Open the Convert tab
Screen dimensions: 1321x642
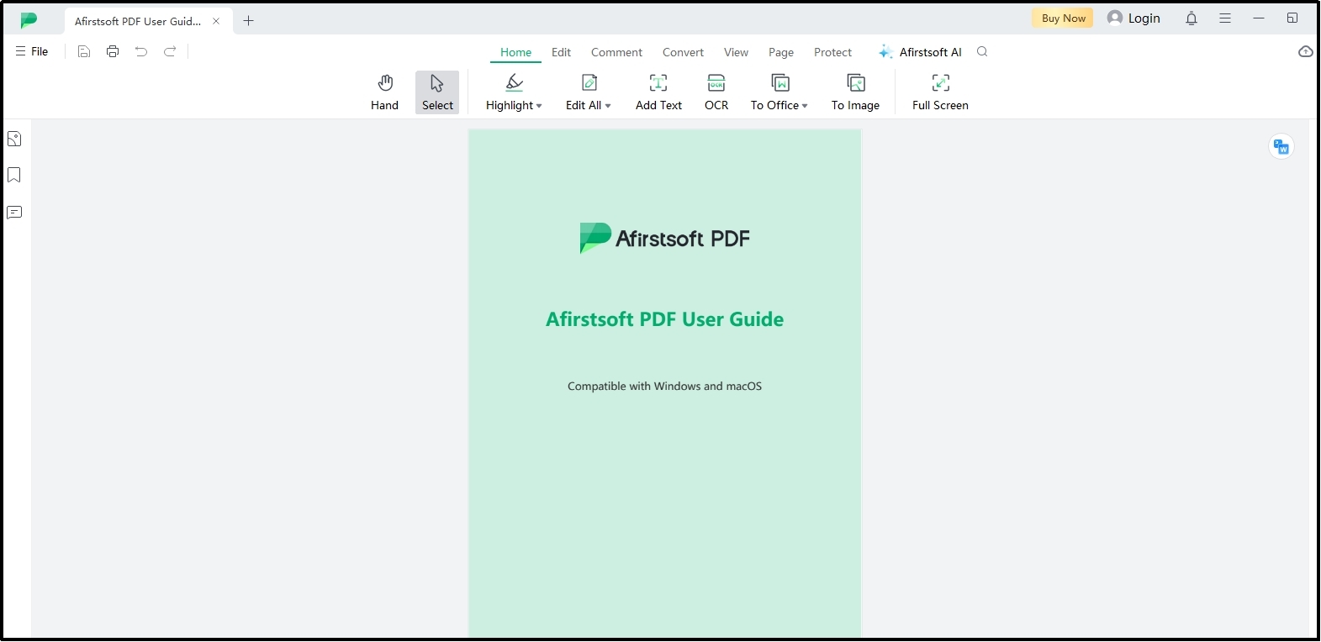point(683,52)
